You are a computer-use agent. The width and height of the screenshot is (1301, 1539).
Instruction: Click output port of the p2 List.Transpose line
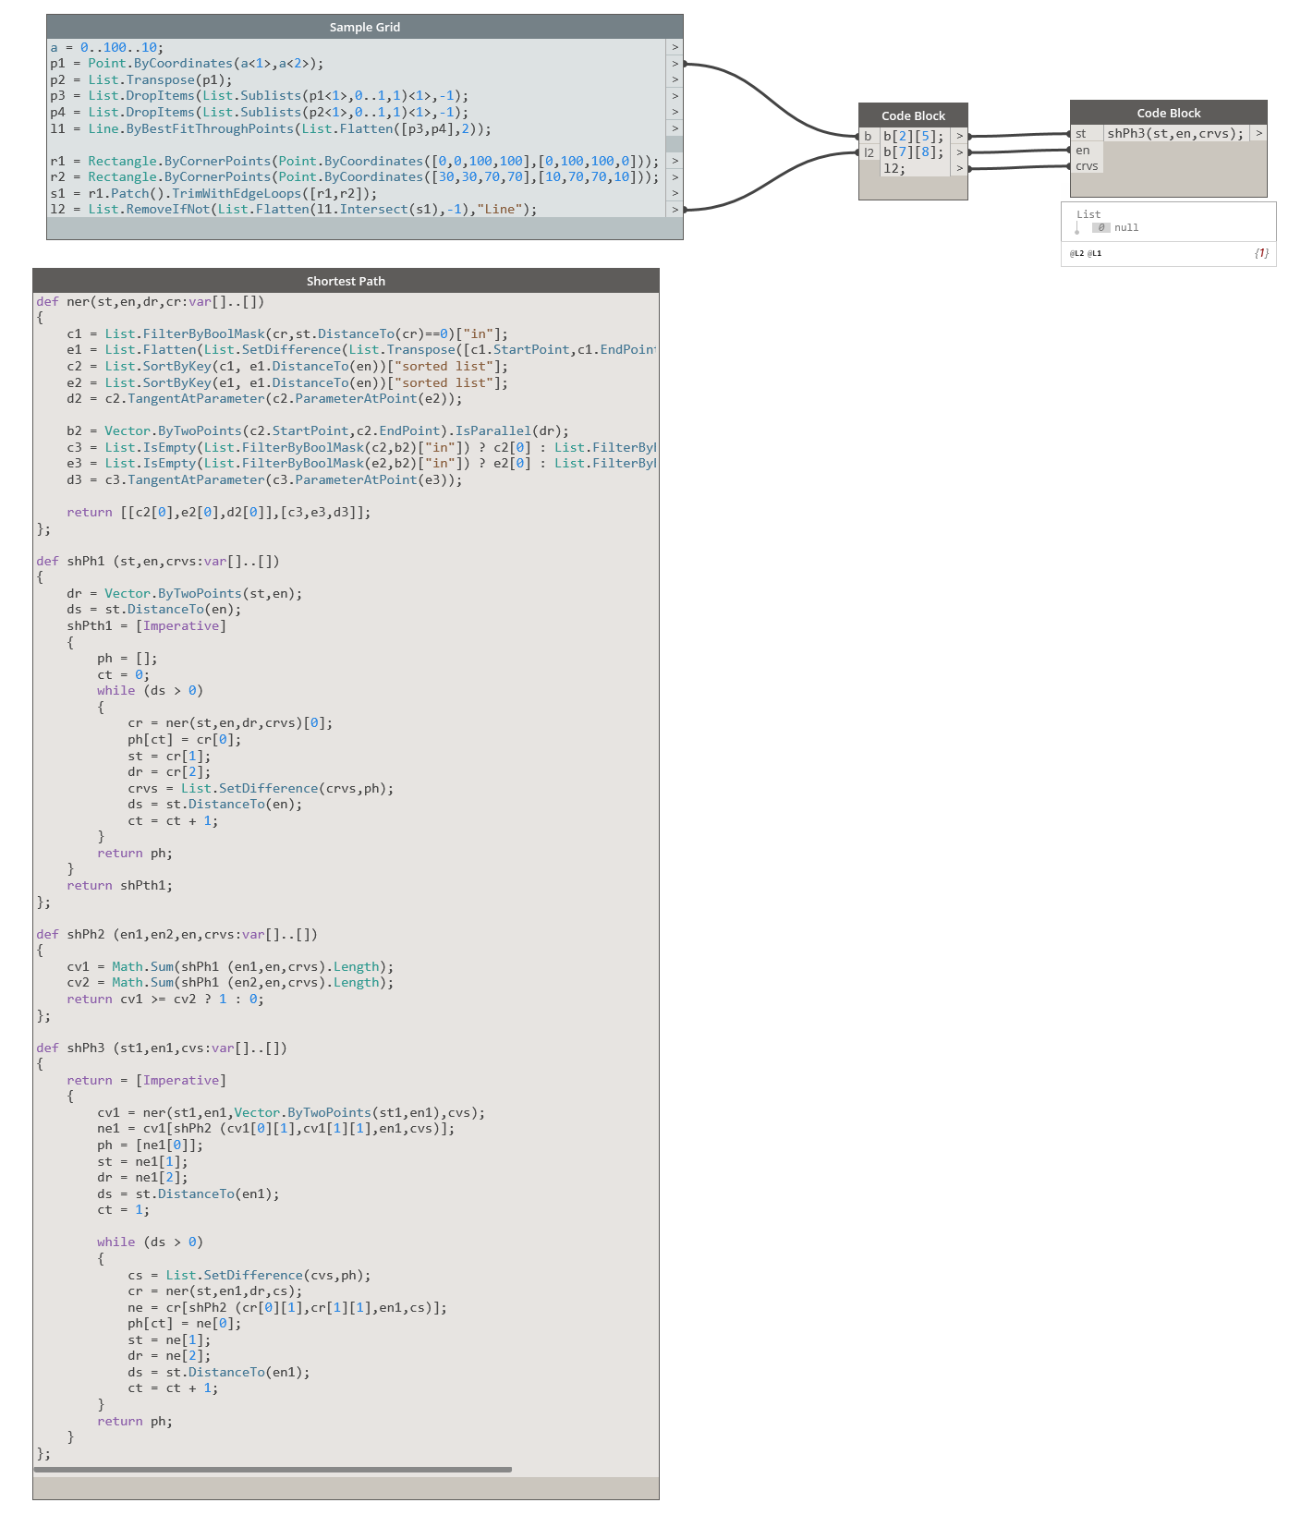(x=675, y=79)
